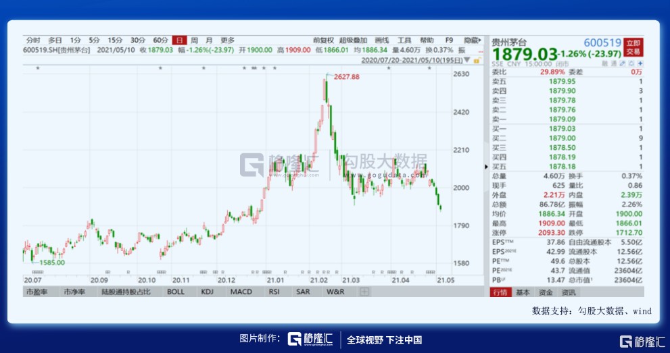The image size is (670, 353).
Task: Expand the 隐藏 panel arrow
Action: pos(472,40)
